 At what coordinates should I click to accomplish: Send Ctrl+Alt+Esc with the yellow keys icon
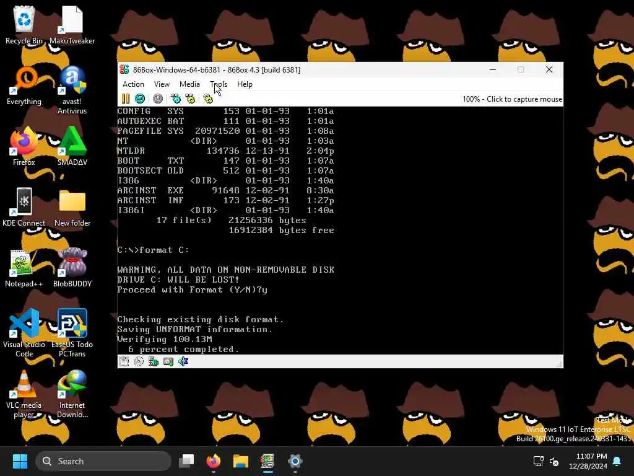(190, 99)
